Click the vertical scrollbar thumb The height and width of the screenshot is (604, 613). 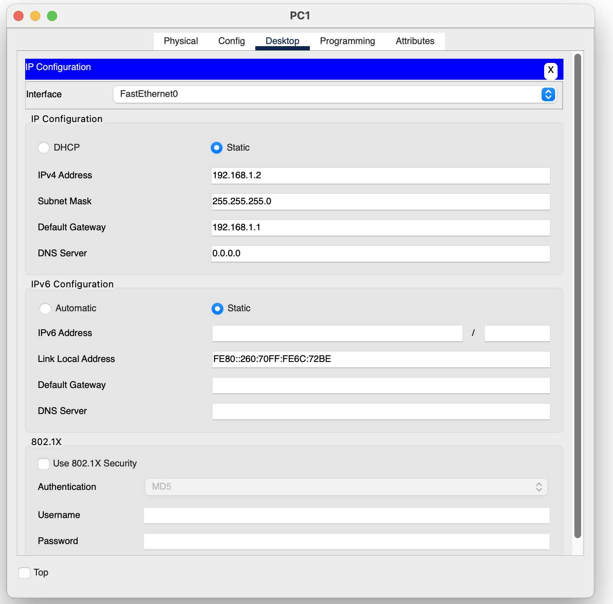pyautogui.click(x=578, y=296)
